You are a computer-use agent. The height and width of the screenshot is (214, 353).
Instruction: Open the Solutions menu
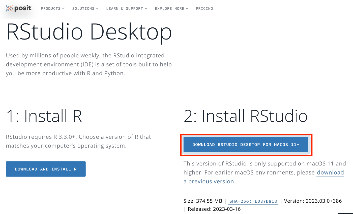tap(85, 9)
